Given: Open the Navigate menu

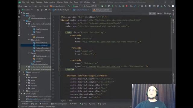Looking at the screenshot, I should tap(39, 2).
